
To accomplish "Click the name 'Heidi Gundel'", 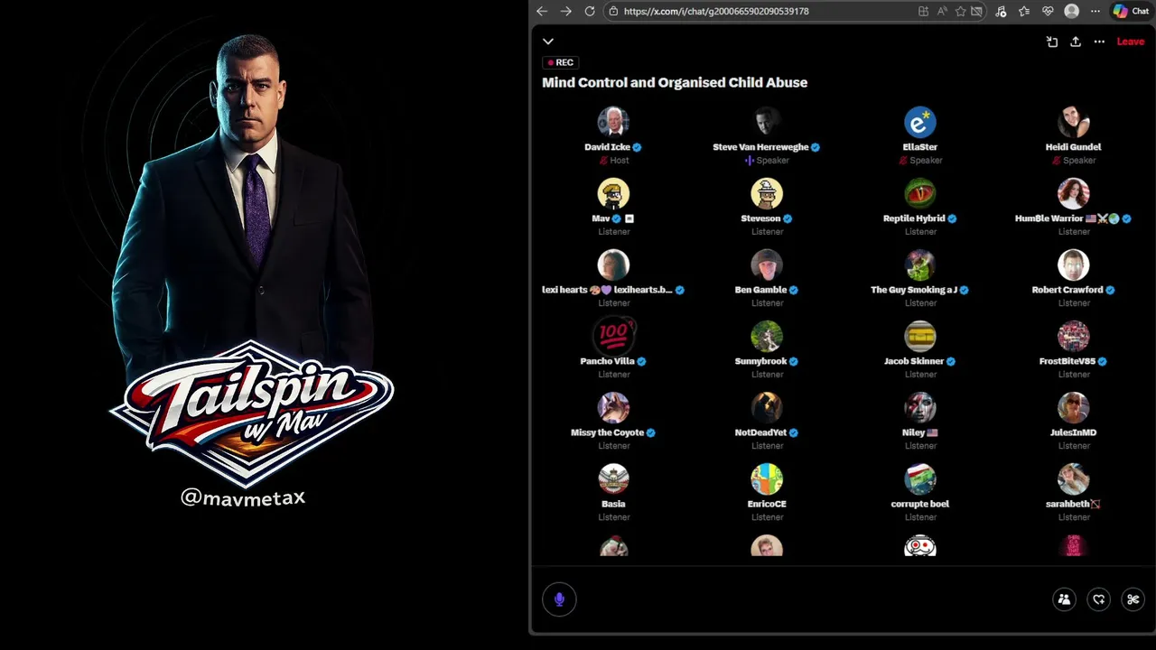I will tap(1074, 147).
